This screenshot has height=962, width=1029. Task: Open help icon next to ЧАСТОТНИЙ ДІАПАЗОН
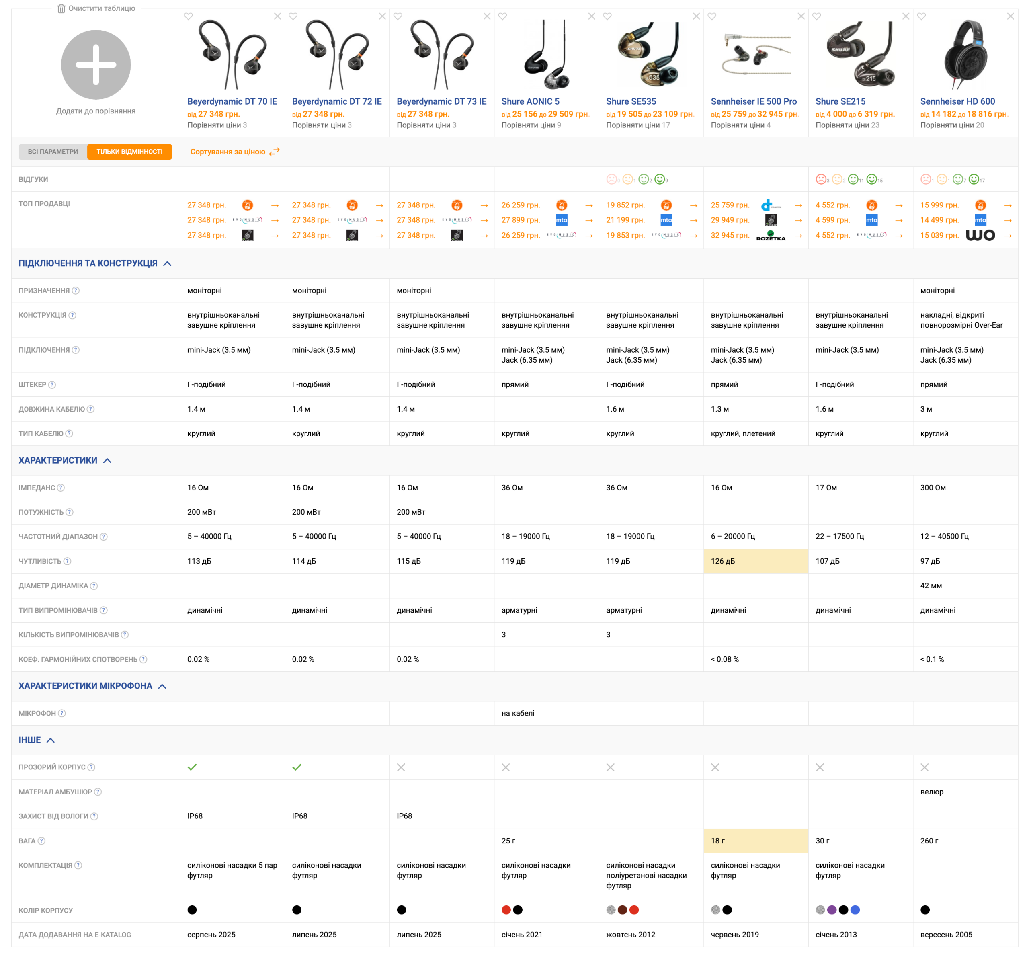click(104, 536)
